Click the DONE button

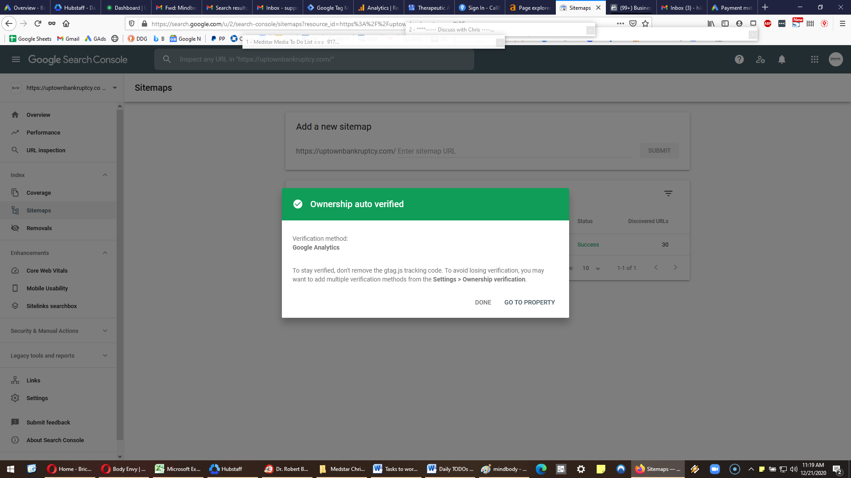tap(483, 302)
